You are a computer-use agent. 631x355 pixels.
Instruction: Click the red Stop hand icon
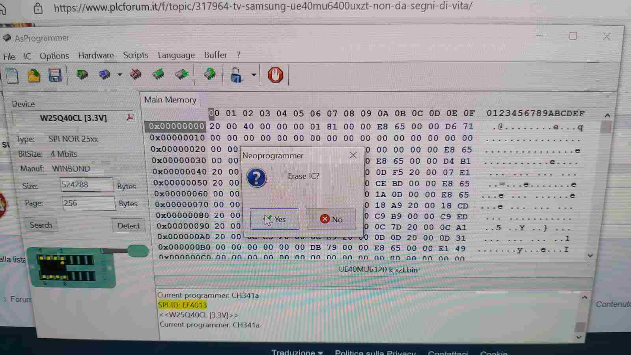pos(276,75)
